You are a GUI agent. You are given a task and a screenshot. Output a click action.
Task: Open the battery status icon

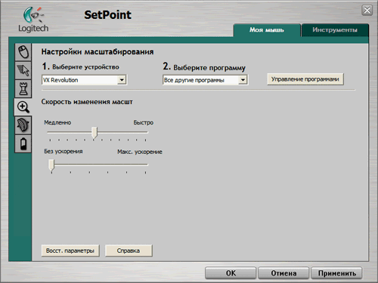tap(23, 143)
